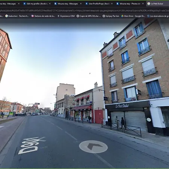Click the globe icon of Up2pay bookmark

104,16
